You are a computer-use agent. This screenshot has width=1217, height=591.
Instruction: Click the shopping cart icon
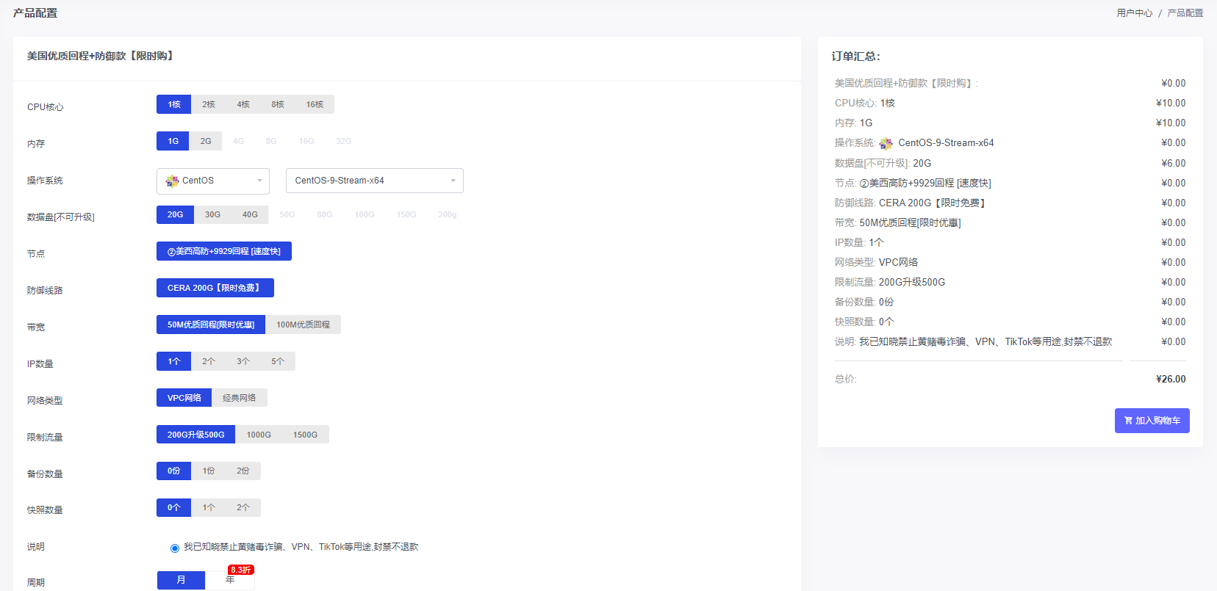tap(1128, 421)
